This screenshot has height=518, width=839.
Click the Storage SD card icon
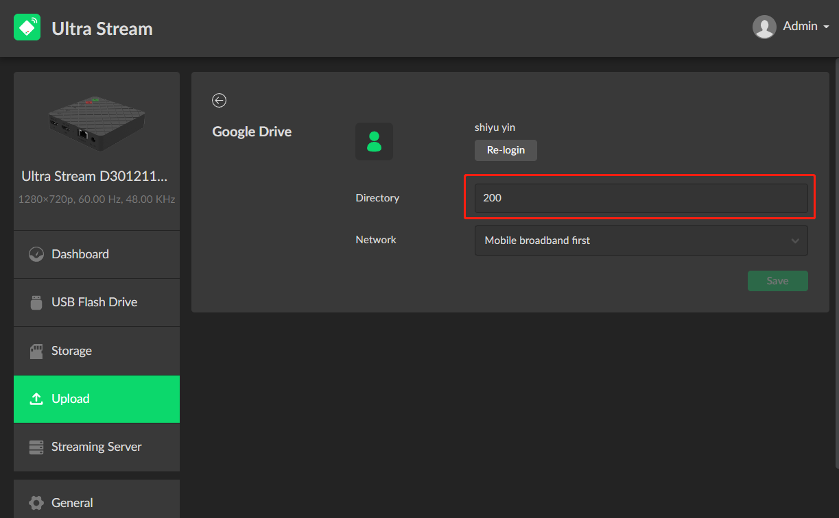tap(36, 351)
